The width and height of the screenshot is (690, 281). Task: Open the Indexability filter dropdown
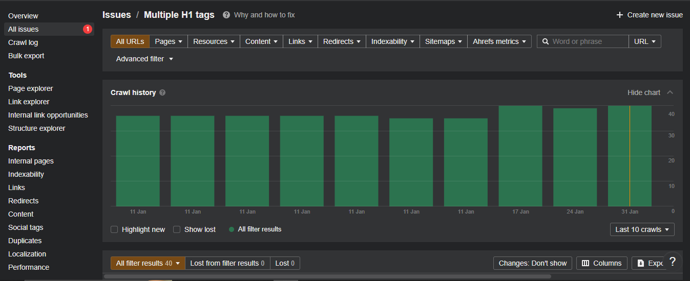(393, 41)
